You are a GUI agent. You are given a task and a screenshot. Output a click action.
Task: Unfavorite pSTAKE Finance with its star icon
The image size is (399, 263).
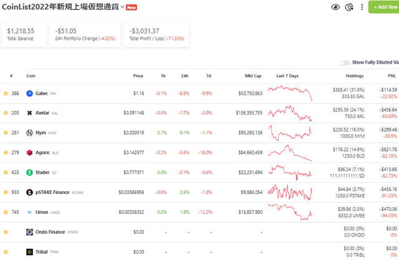[x=6, y=192]
